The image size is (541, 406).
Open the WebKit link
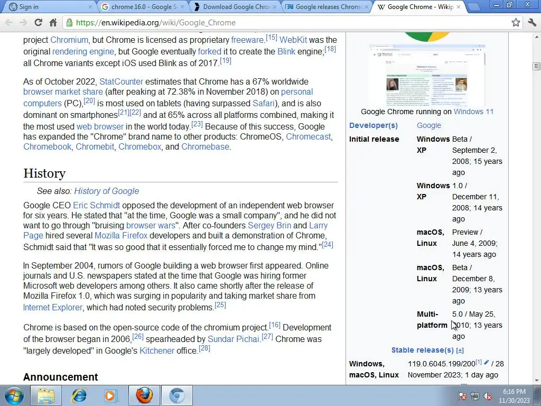tap(293, 40)
